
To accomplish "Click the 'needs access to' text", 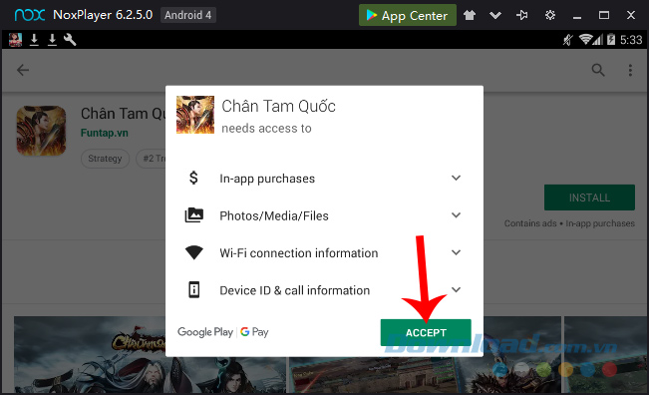I will click(x=266, y=129).
